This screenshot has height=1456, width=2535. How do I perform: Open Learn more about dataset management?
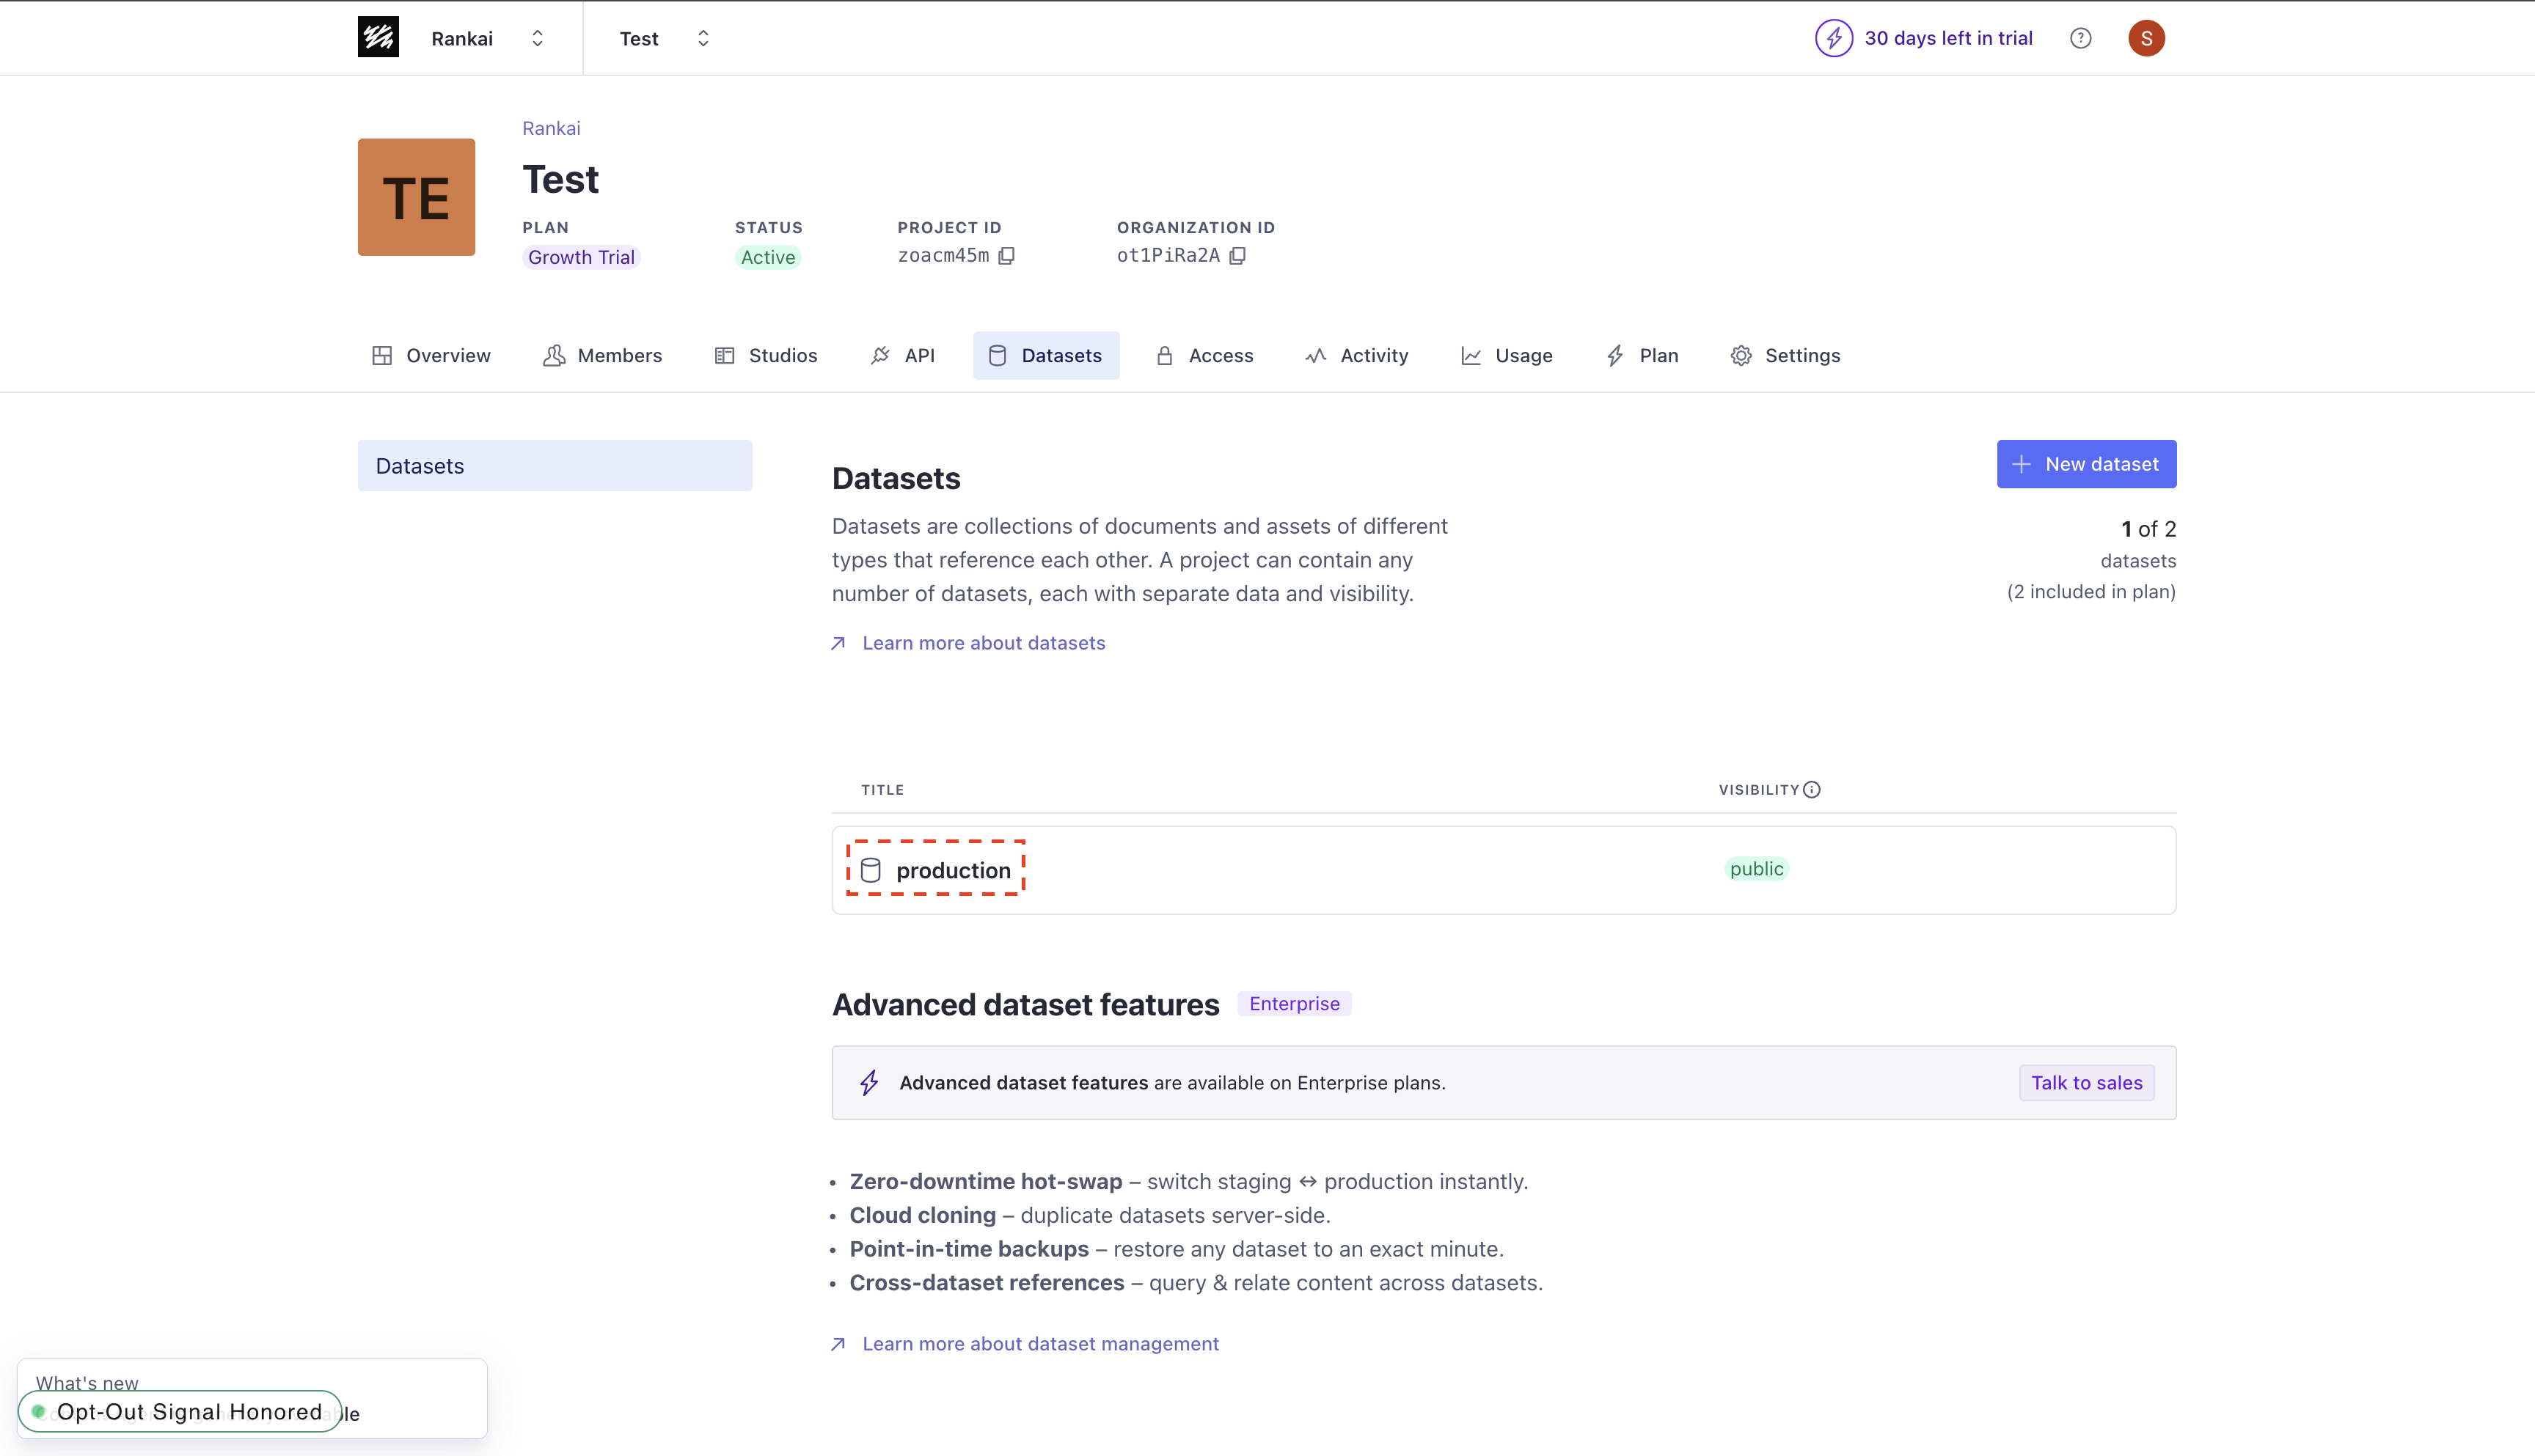click(x=1039, y=1344)
